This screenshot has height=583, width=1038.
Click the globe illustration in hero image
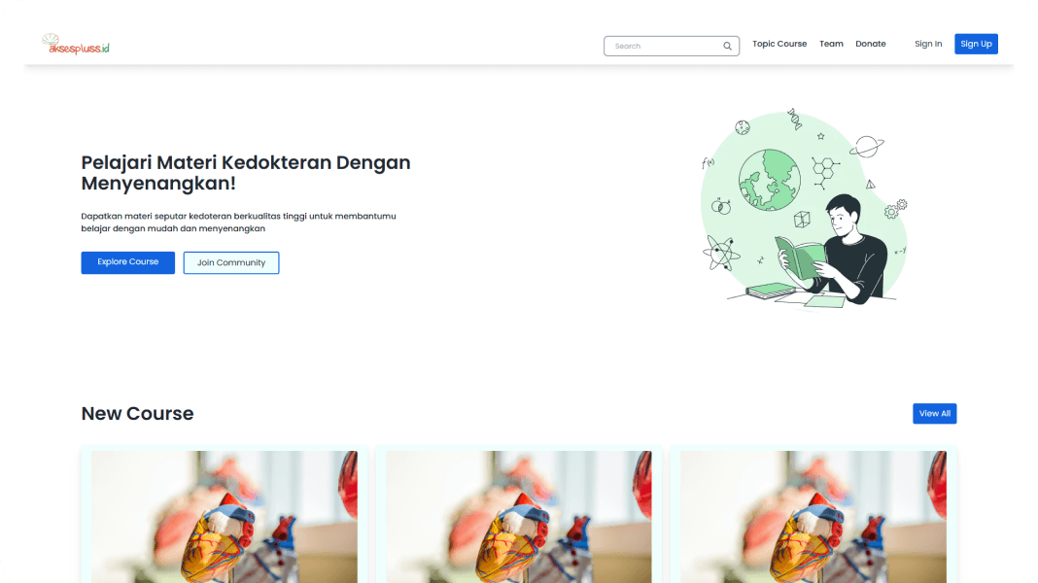[769, 180]
